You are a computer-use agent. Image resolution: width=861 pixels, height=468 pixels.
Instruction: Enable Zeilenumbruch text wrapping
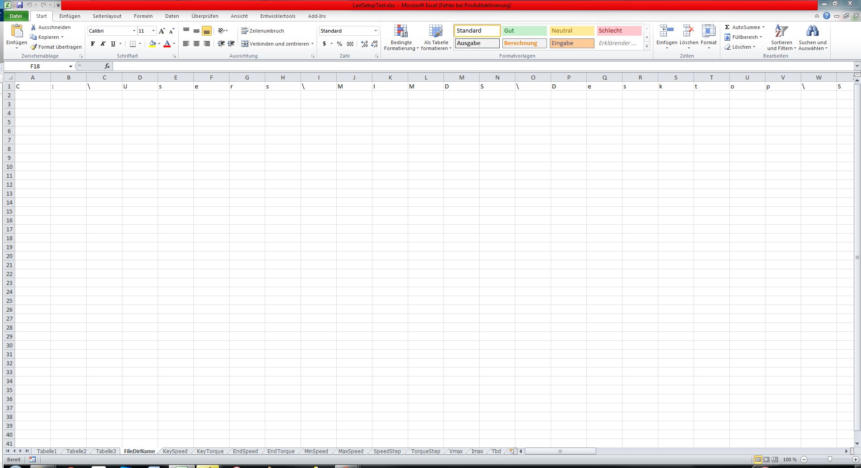point(263,31)
